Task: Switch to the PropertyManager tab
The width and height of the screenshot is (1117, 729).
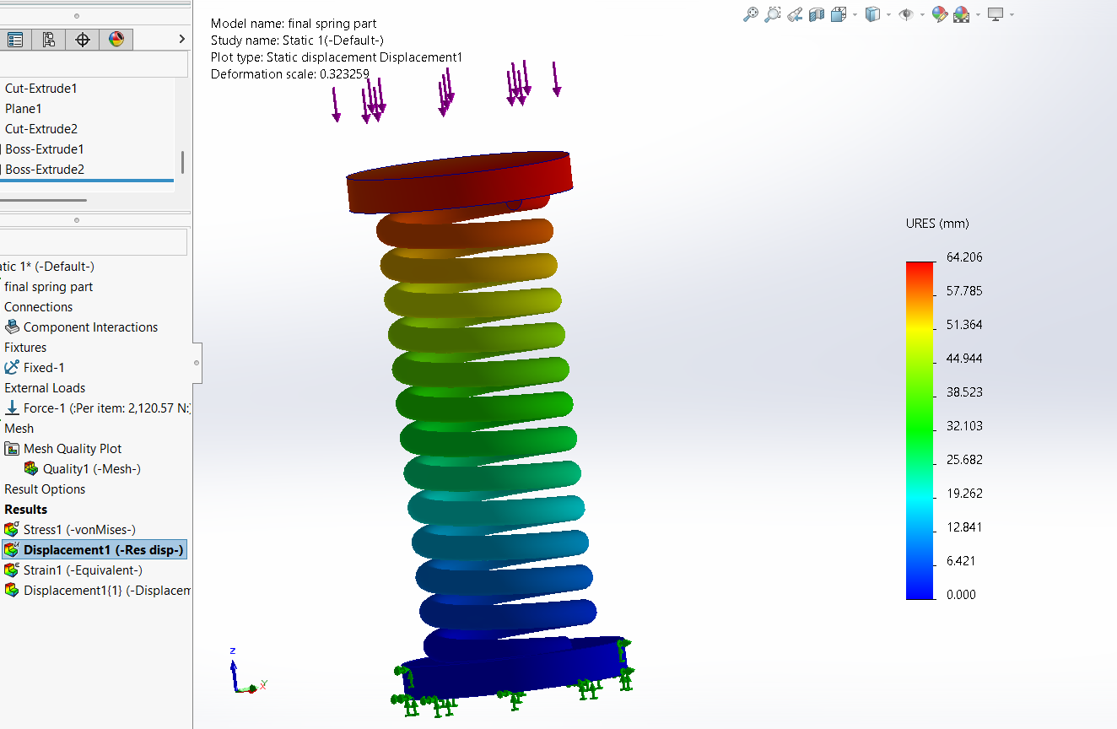Action: (15, 40)
